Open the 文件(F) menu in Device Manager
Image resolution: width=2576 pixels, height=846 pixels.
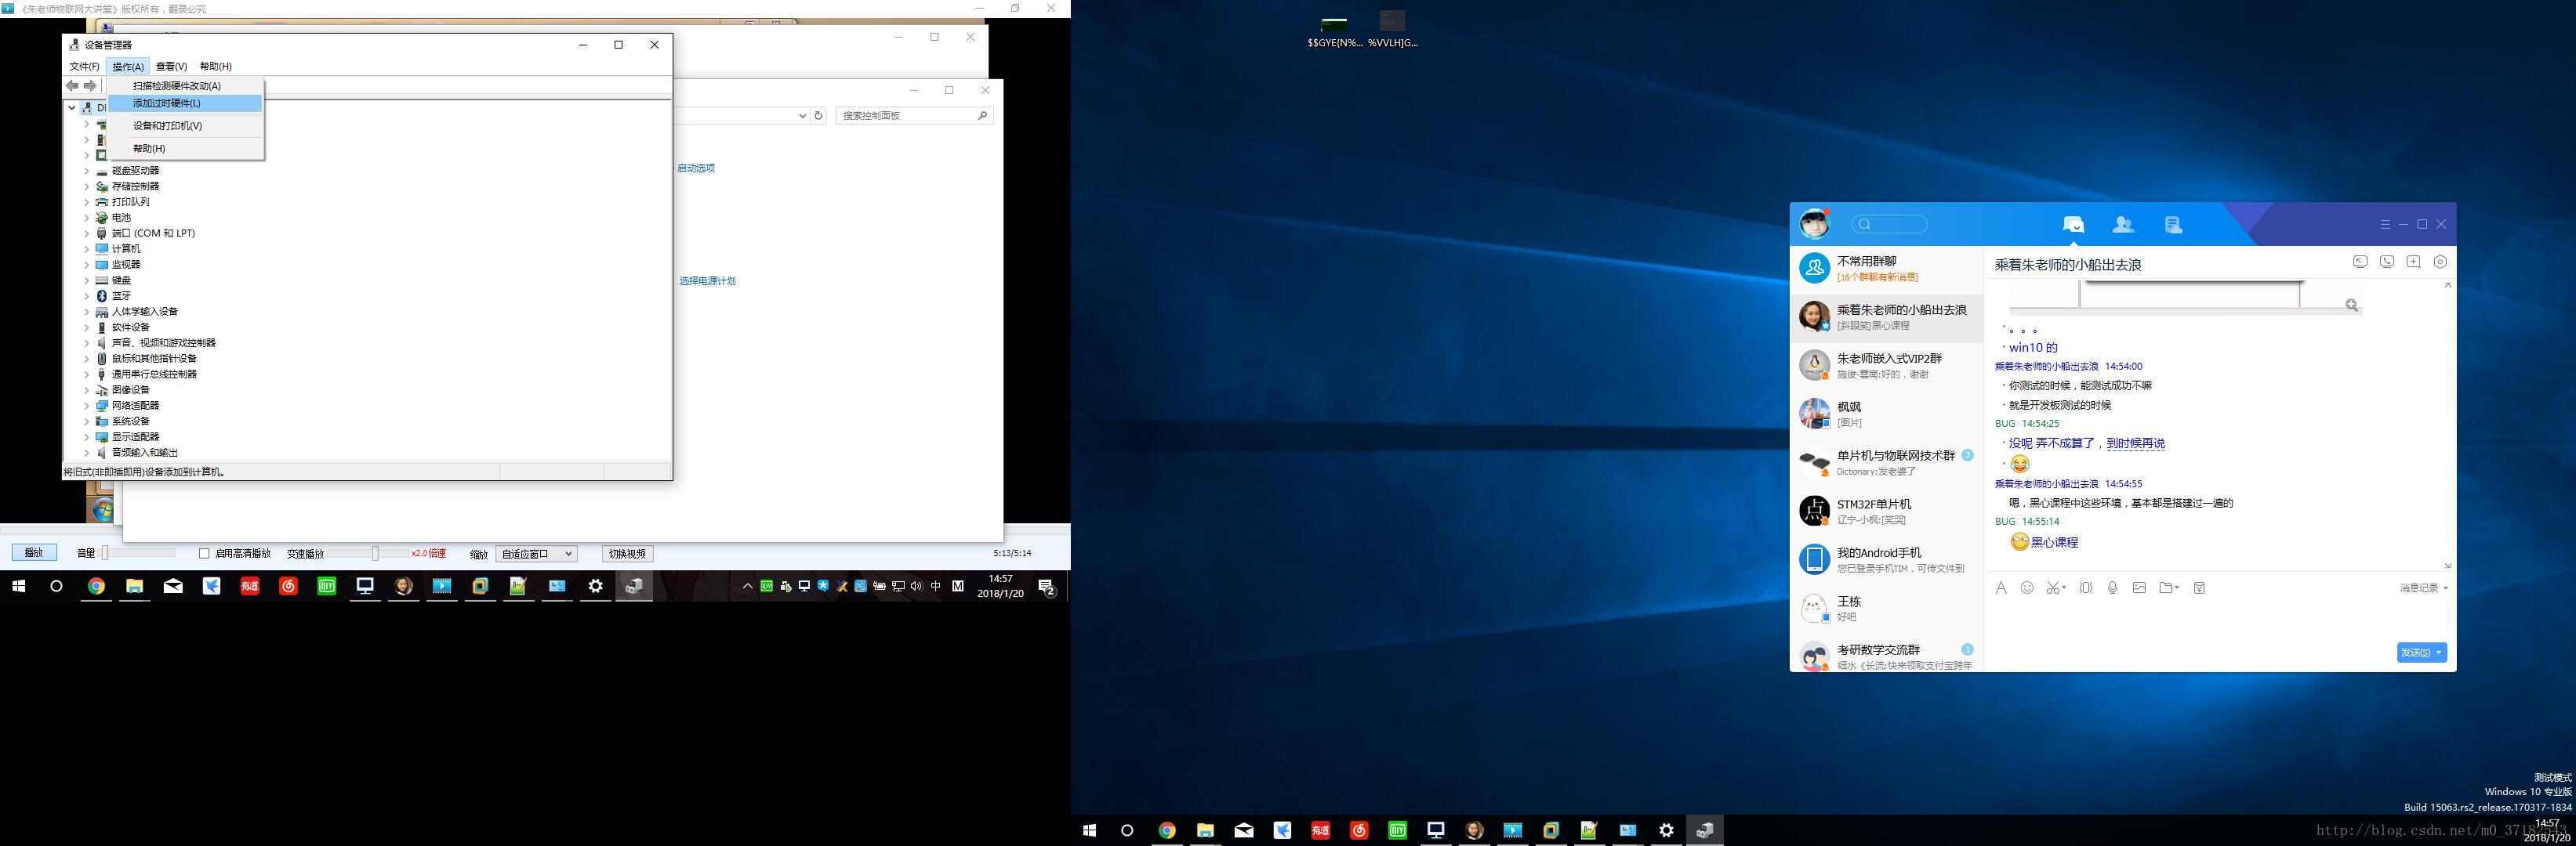click(84, 67)
